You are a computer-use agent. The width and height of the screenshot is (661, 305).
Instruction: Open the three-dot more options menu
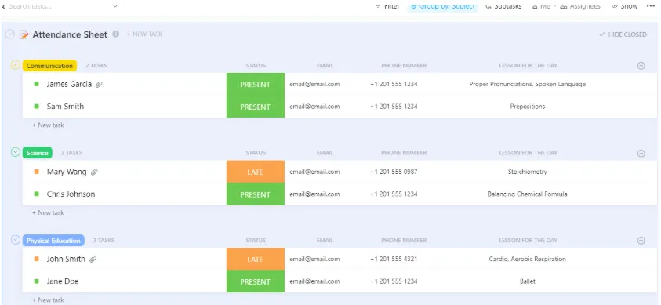pyautogui.click(x=651, y=6)
